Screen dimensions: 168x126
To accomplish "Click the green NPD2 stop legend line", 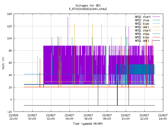I will (156, 20).
